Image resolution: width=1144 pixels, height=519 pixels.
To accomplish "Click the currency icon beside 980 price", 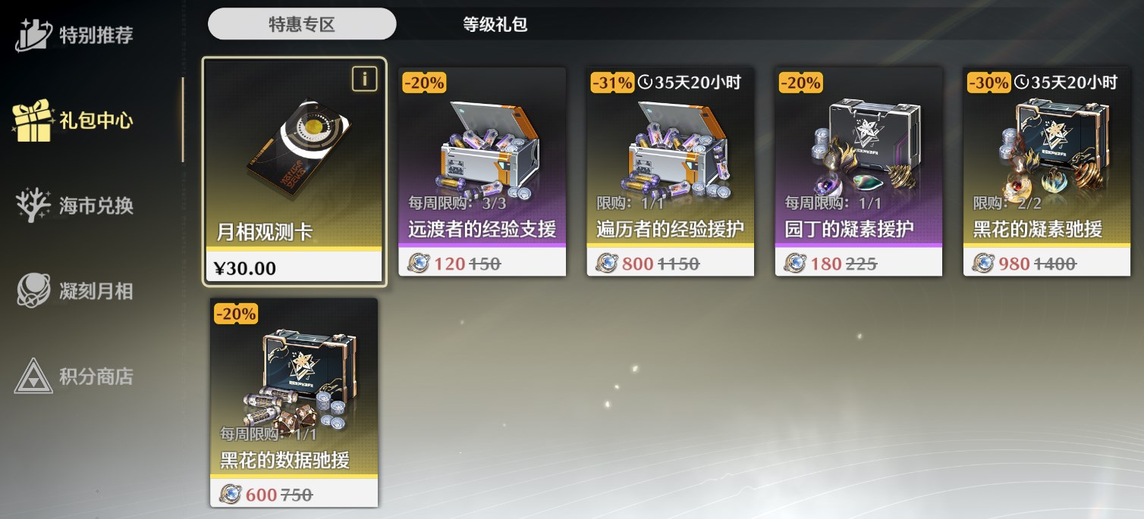I will (984, 264).
